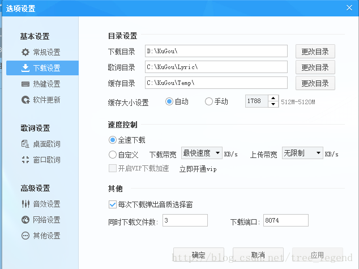359x269 pixels.
Task: Select the 手动 cache size radio button
Action: (x=209, y=101)
